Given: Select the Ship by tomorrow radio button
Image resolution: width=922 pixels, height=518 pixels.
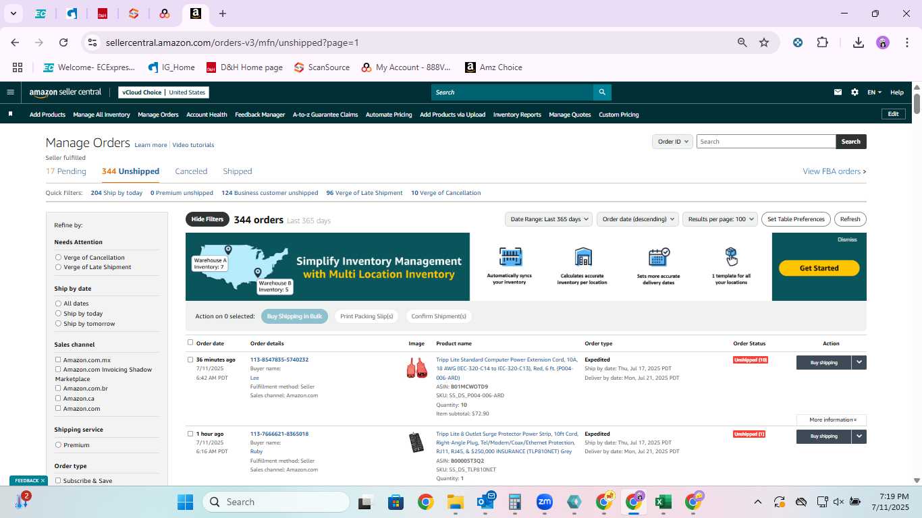Looking at the screenshot, I should click(58, 324).
